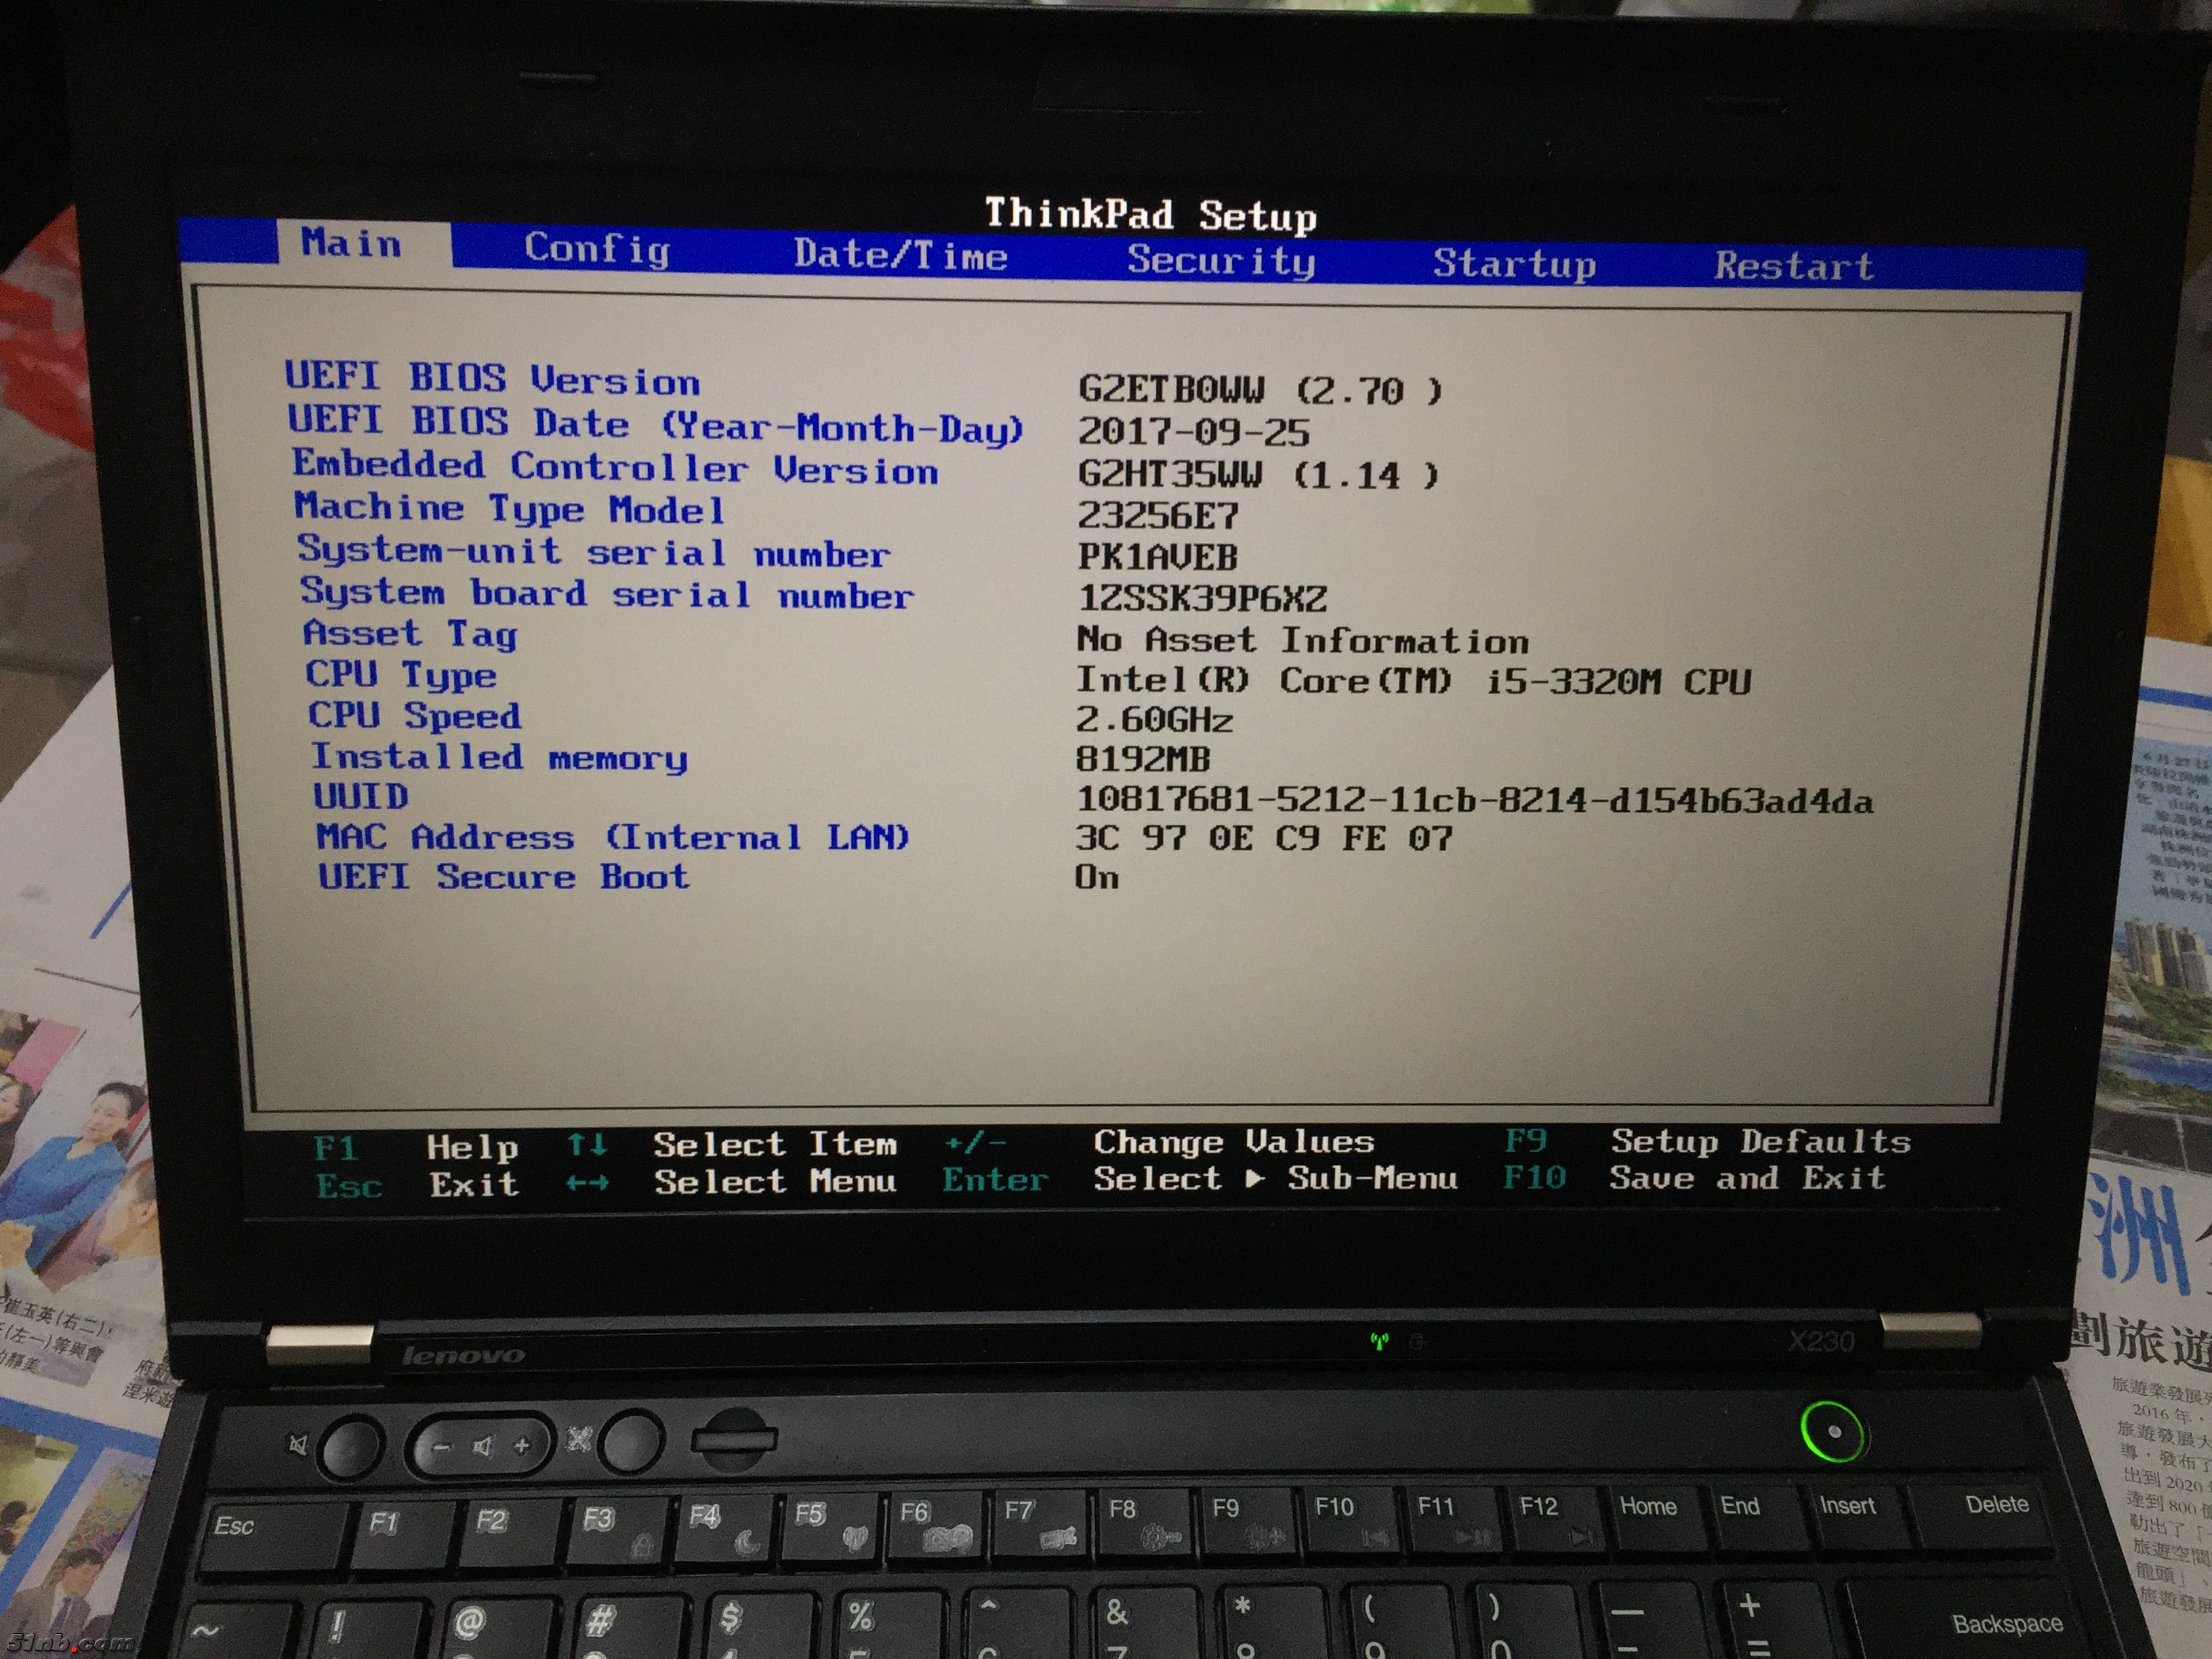The height and width of the screenshot is (1659, 2212).
Task: Select the UEFI Secure Boot label
Action: [x=504, y=877]
